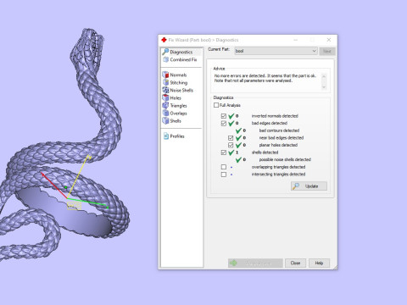Enable the intersecting triangles detected checkbox
The image size is (407, 305).
[224, 175]
